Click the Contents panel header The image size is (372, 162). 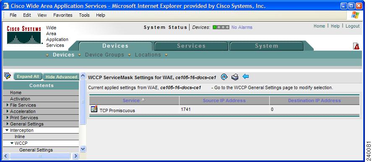41,85
